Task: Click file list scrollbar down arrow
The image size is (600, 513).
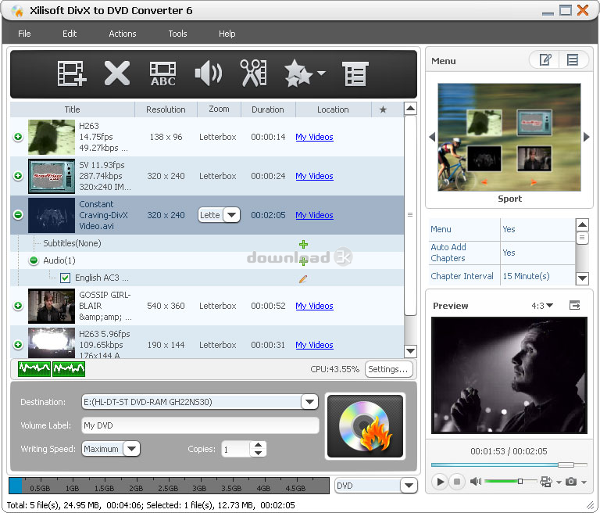Action: coord(410,350)
